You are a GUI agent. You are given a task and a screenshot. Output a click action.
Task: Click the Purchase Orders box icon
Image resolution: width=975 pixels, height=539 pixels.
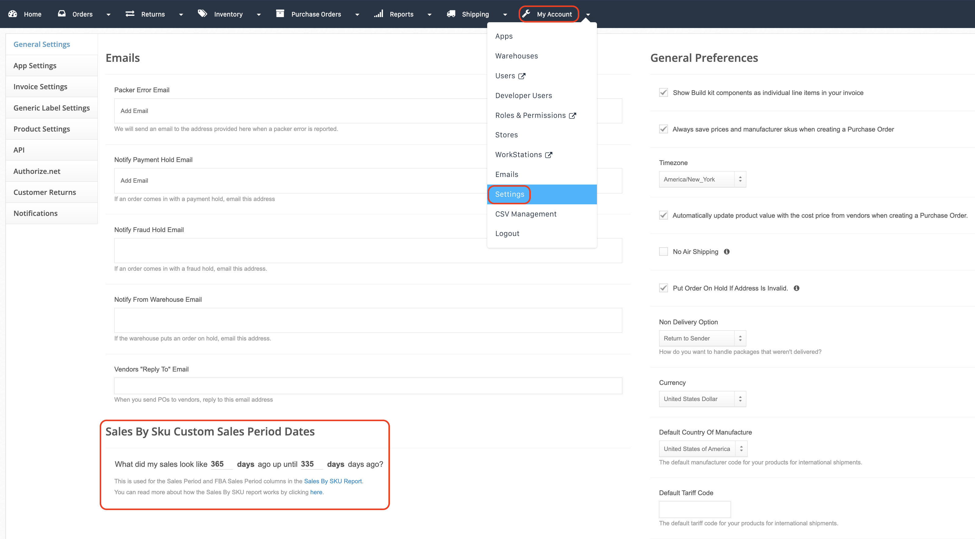(x=280, y=14)
